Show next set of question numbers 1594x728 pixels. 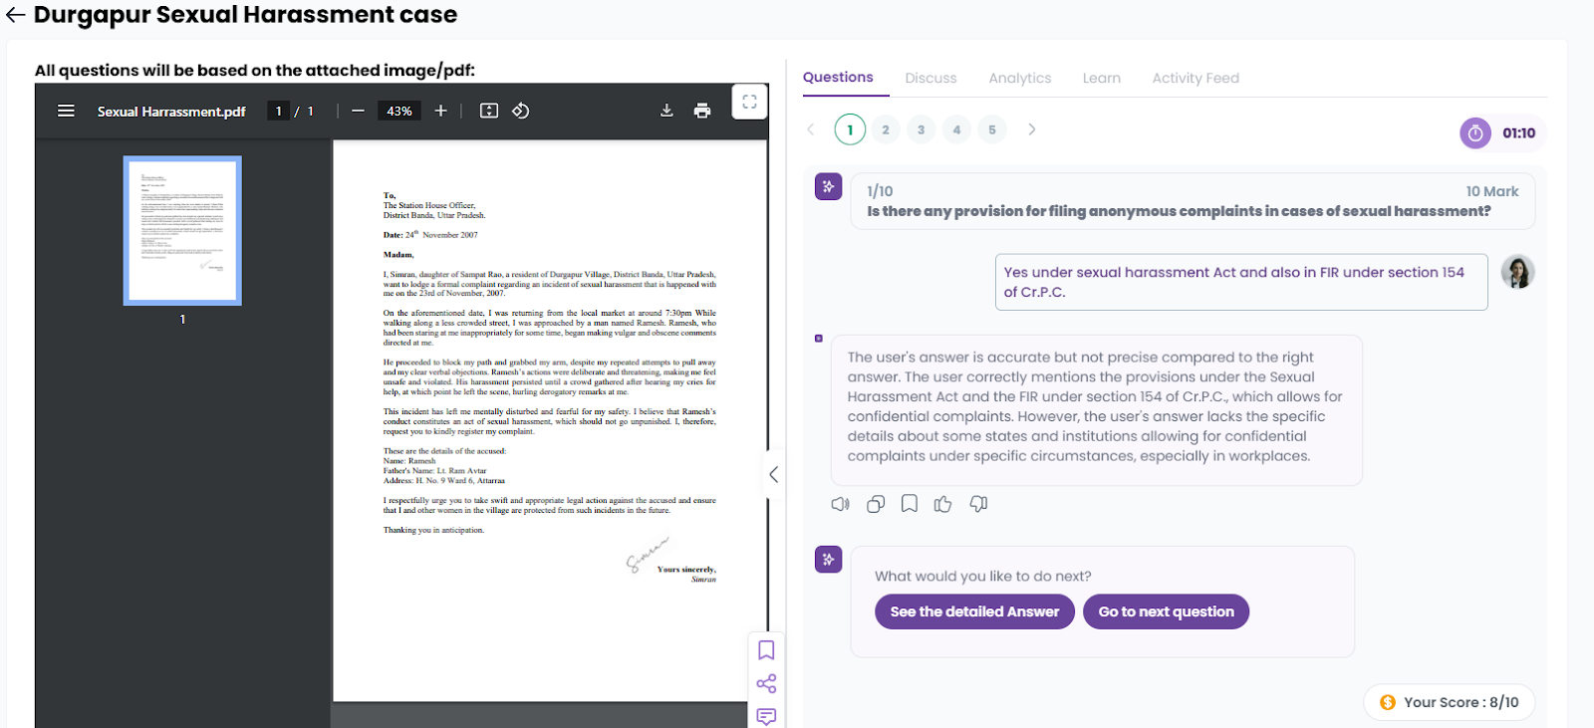click(x=1031, y=129)
